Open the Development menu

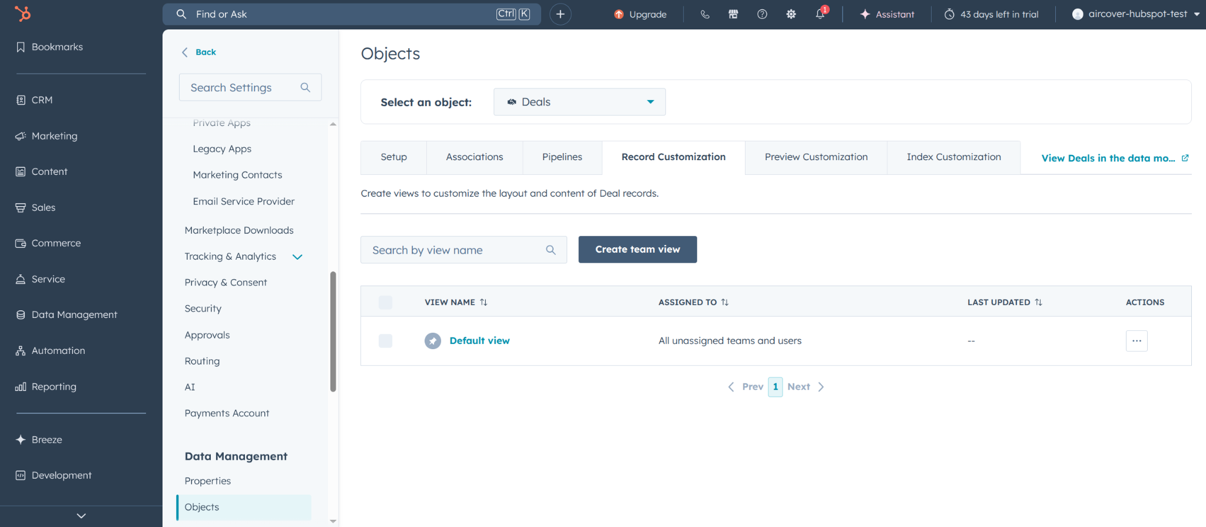pyautogui.click(x=54, y=476)
